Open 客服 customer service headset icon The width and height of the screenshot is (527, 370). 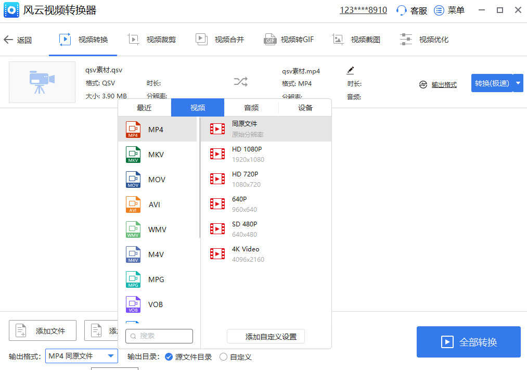click(401, 10)
